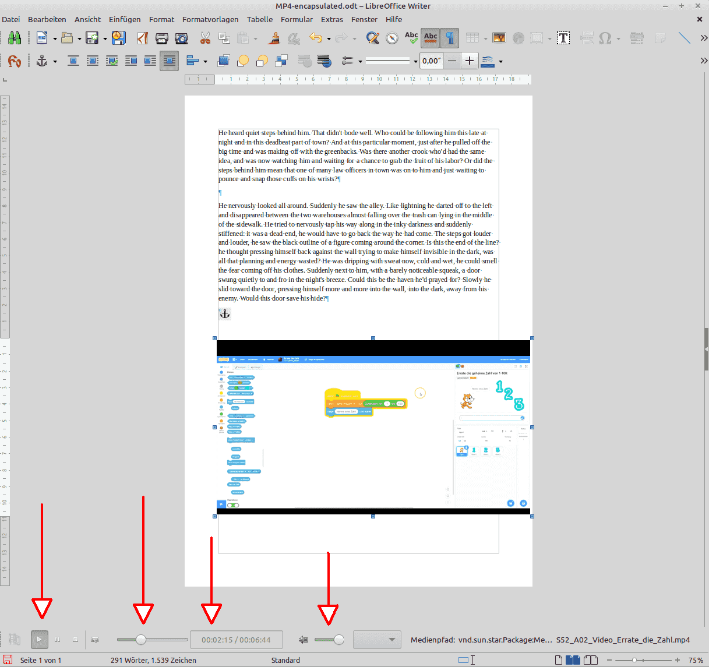Click the Export as PDF icon
Image resolution: width=709 pixels, height=667 pixels.
pos(143,38)
